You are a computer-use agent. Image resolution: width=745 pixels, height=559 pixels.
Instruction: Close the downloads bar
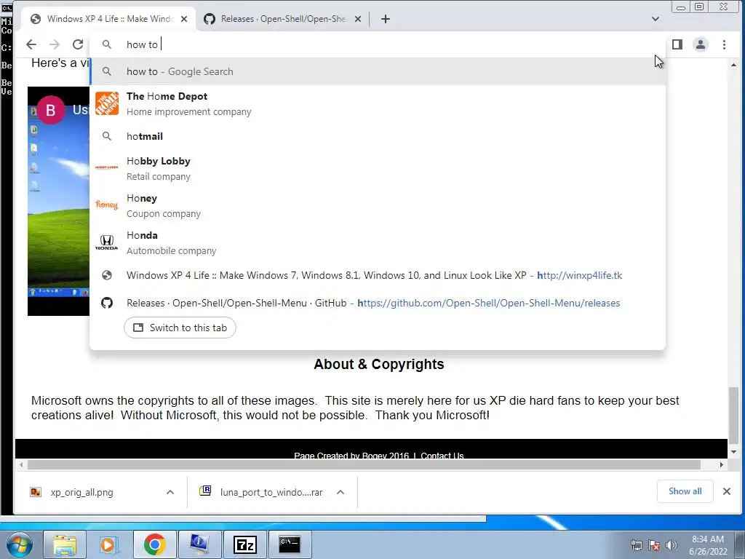click(727, 491)
